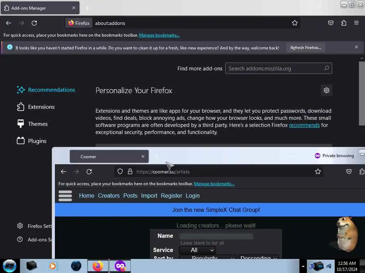Image resolution: width=365 pixels, height=273 pixels.
Task: Open Coomer Register page
Action: tap(171, 196)
